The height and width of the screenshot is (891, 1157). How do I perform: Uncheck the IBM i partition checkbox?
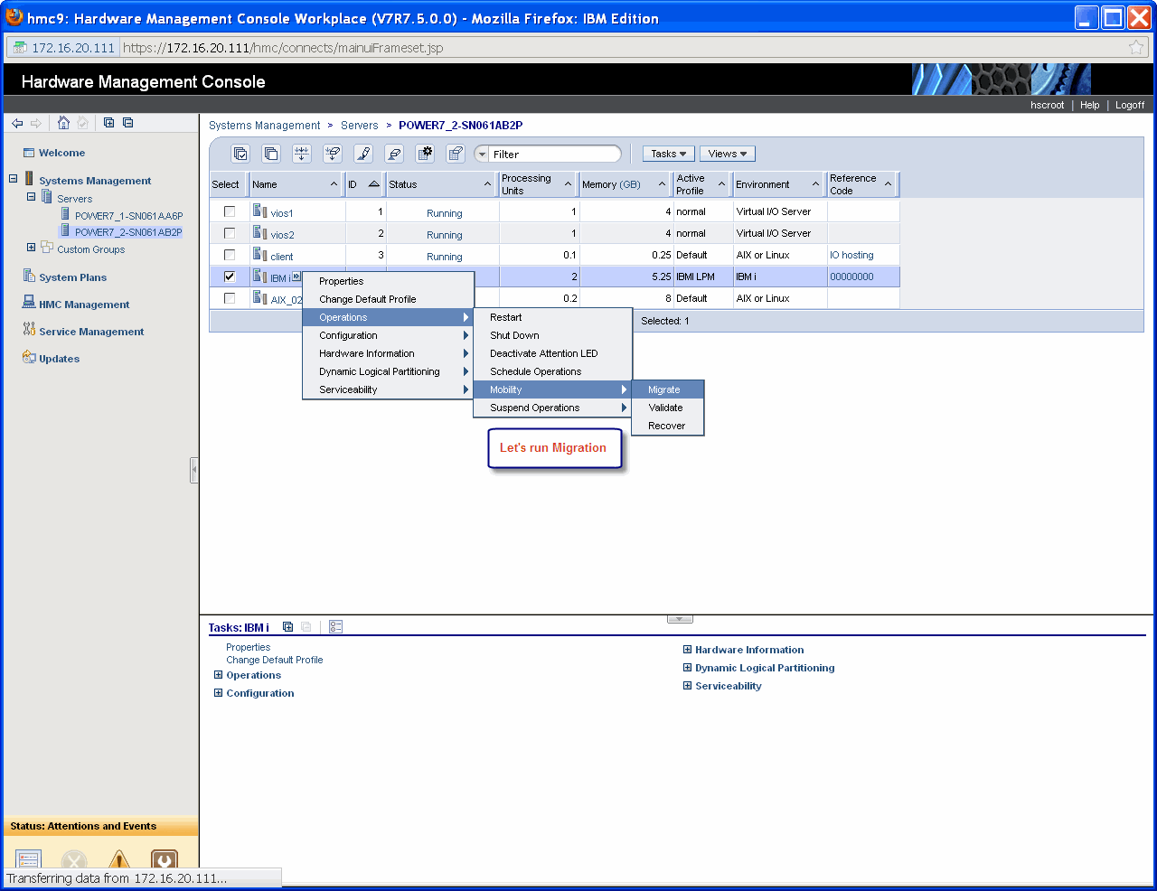point(230,277)
